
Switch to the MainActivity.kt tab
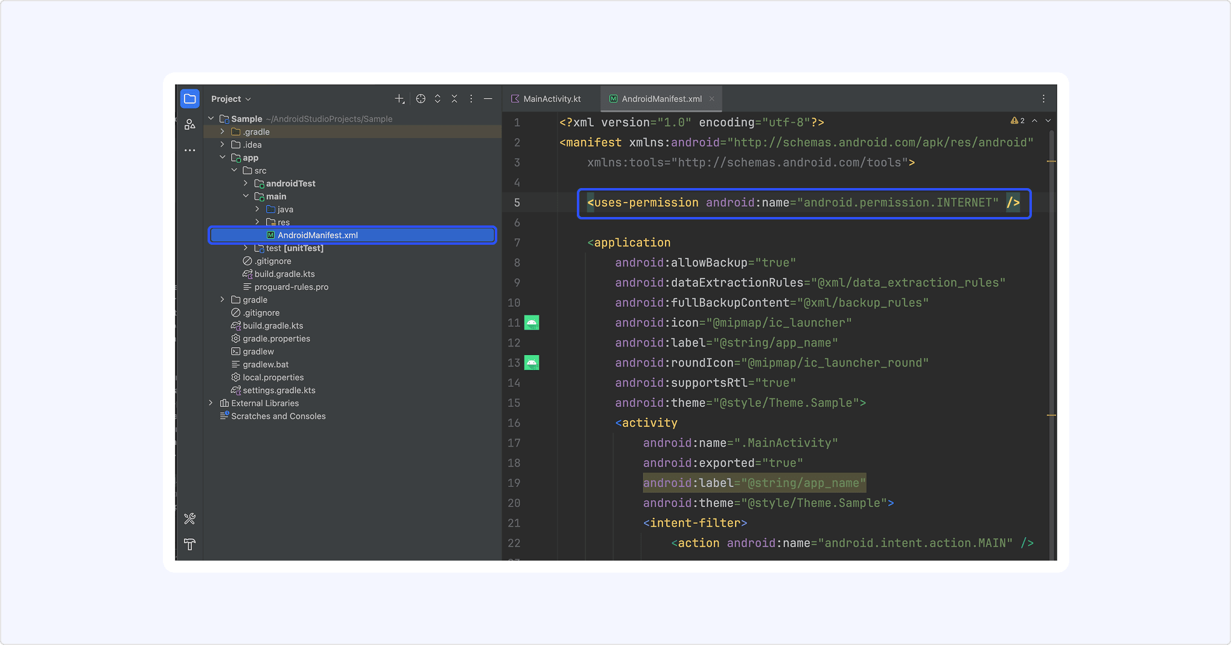pyautogui.click(x=547, y=99)
